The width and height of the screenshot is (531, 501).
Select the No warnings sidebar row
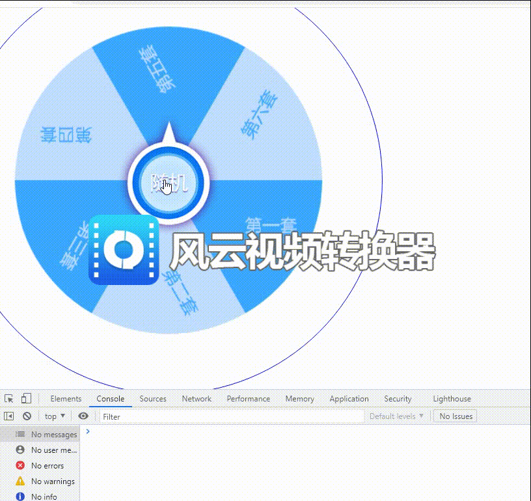tap(40, 481)
